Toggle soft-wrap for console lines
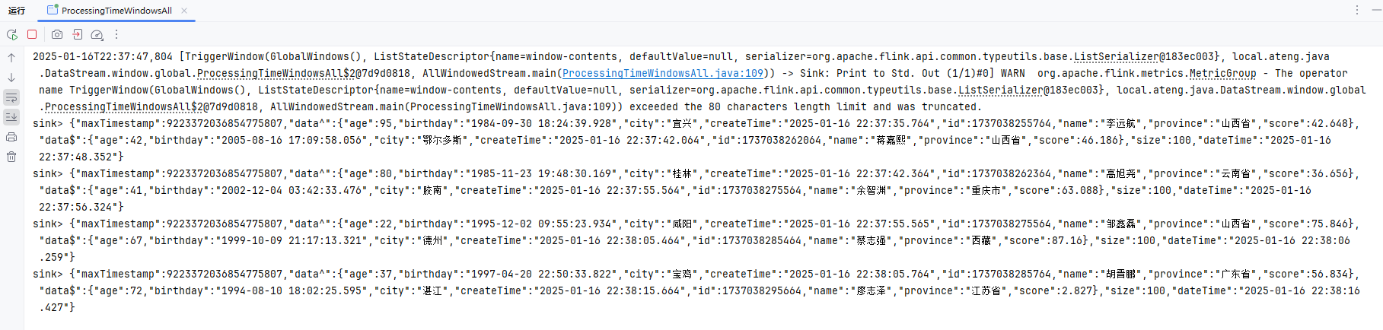Image resolution: width=1383 pixels, height=330 pixels. click(x=11, y=97)
